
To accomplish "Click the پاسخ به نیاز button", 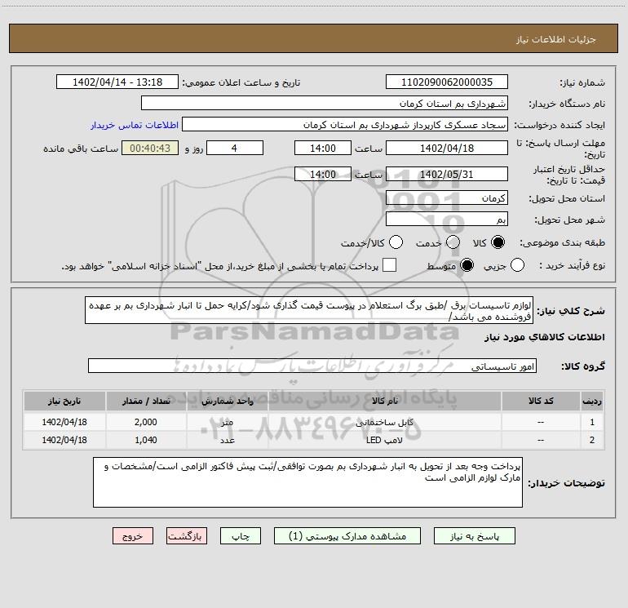I will [475, 536].
